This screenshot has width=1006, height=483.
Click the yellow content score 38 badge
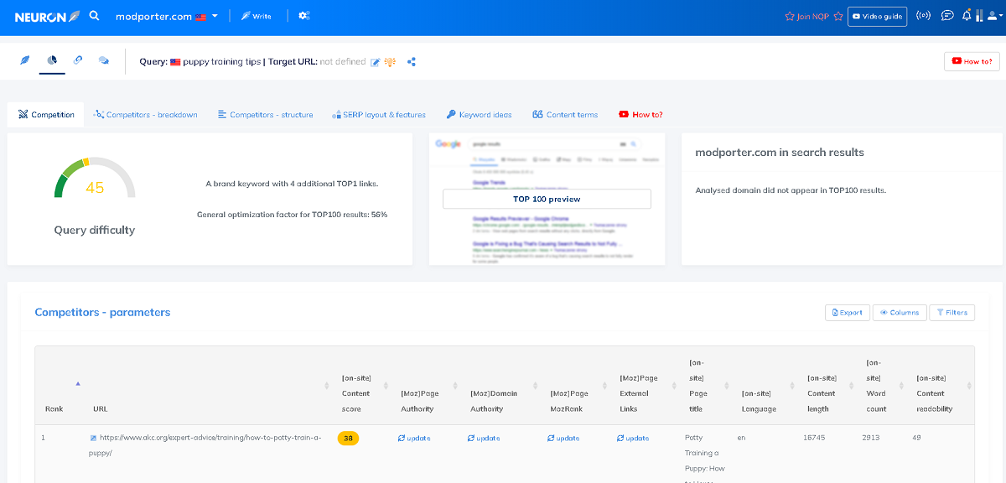[x=348, y=438]
